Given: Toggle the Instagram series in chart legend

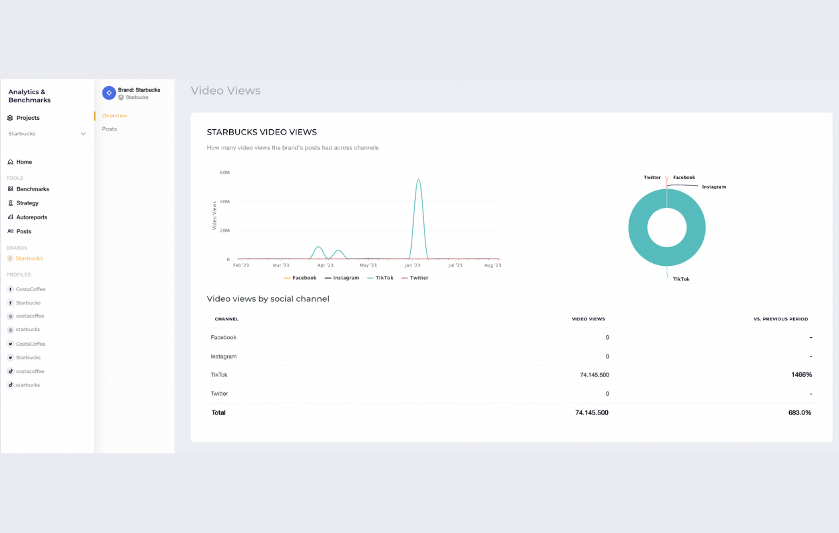Looking at the screenshot, I should pyautogui.click(x=342, y=278).
